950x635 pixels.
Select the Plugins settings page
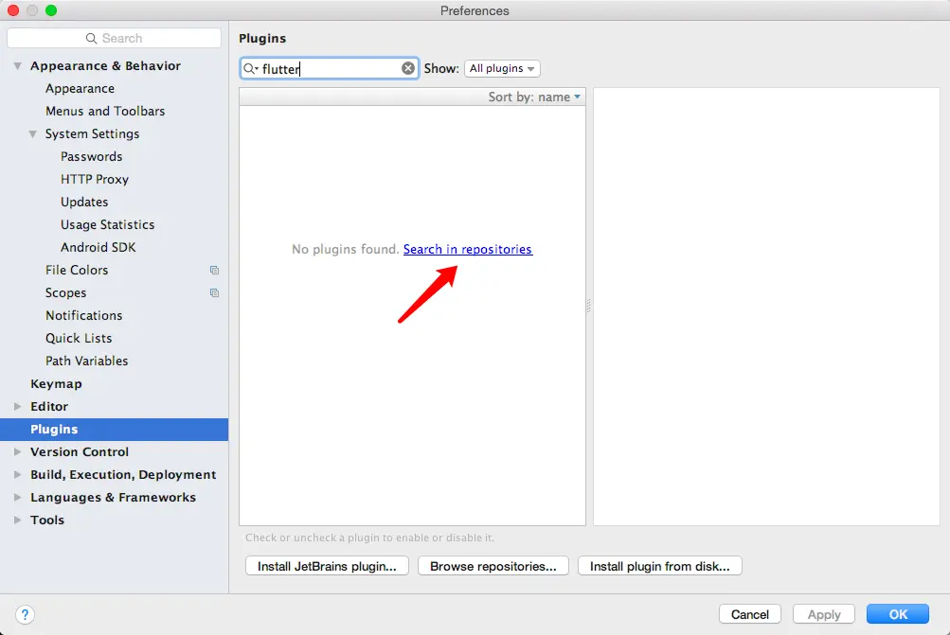(114, 430)
